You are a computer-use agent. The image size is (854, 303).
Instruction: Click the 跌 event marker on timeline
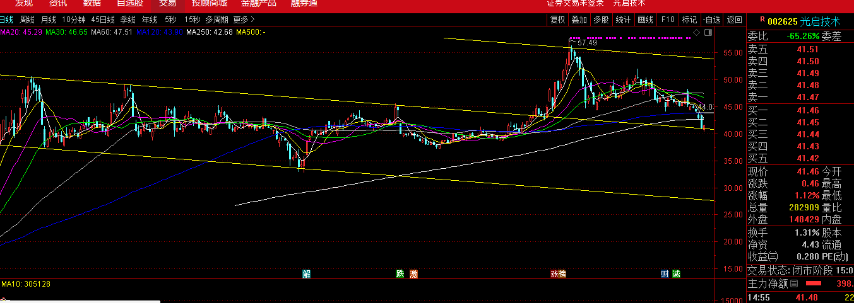pyautogui.click(x=400, y=274)
